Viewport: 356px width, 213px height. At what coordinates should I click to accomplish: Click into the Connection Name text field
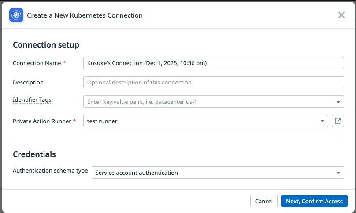[213, 63]
